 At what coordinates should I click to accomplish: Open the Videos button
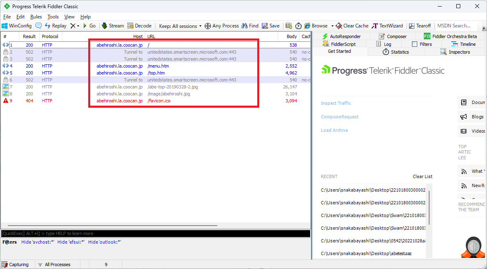472,131
